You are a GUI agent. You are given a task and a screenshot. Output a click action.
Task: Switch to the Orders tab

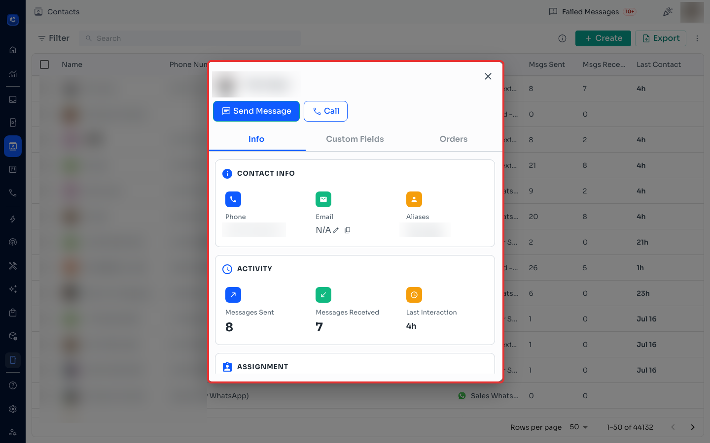(454, 139)
